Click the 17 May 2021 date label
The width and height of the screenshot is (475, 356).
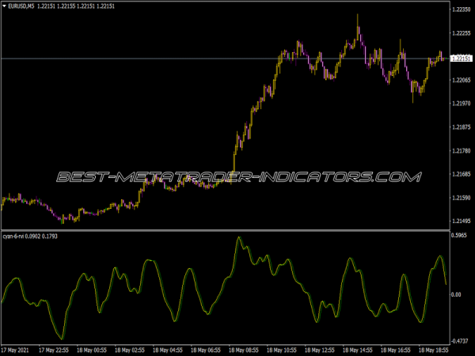tap(17, 350)
